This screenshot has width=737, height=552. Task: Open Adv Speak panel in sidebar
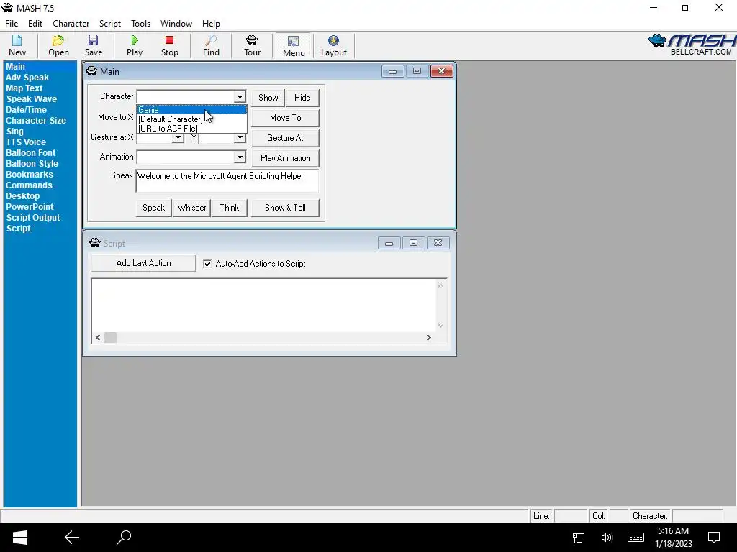(27, 78)
